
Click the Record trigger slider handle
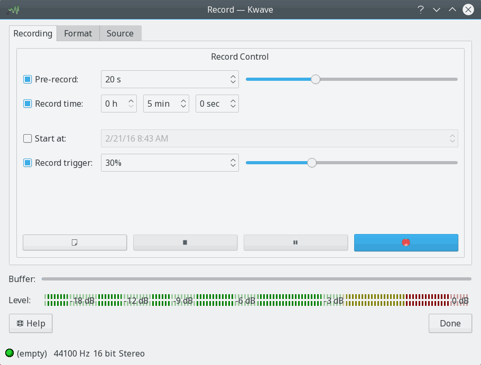pos(312,163)
